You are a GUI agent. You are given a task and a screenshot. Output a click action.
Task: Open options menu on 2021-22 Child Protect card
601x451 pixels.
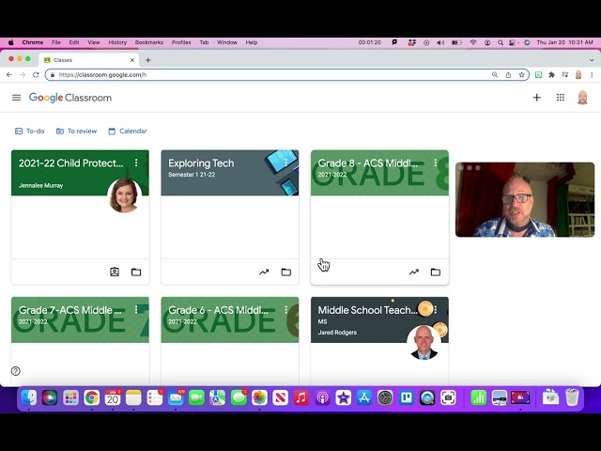click(136, 163)
